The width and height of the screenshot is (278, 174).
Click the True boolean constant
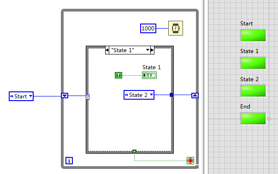pos(118,75)
